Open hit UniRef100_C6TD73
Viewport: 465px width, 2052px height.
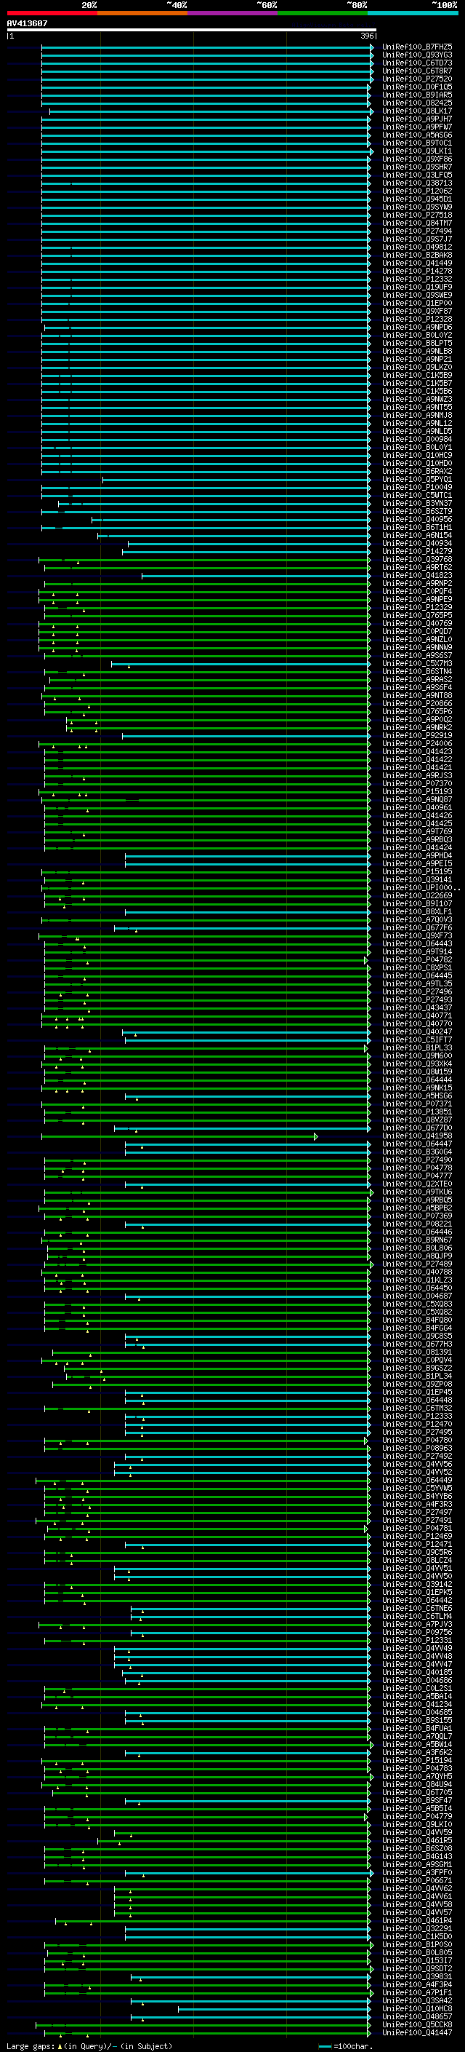click(417, 63)
